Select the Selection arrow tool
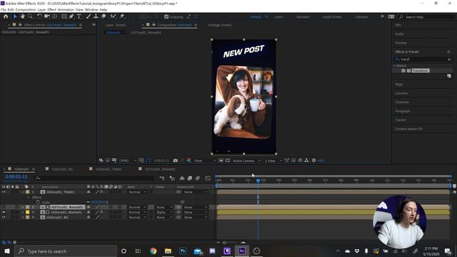 [x=15, y=16]
